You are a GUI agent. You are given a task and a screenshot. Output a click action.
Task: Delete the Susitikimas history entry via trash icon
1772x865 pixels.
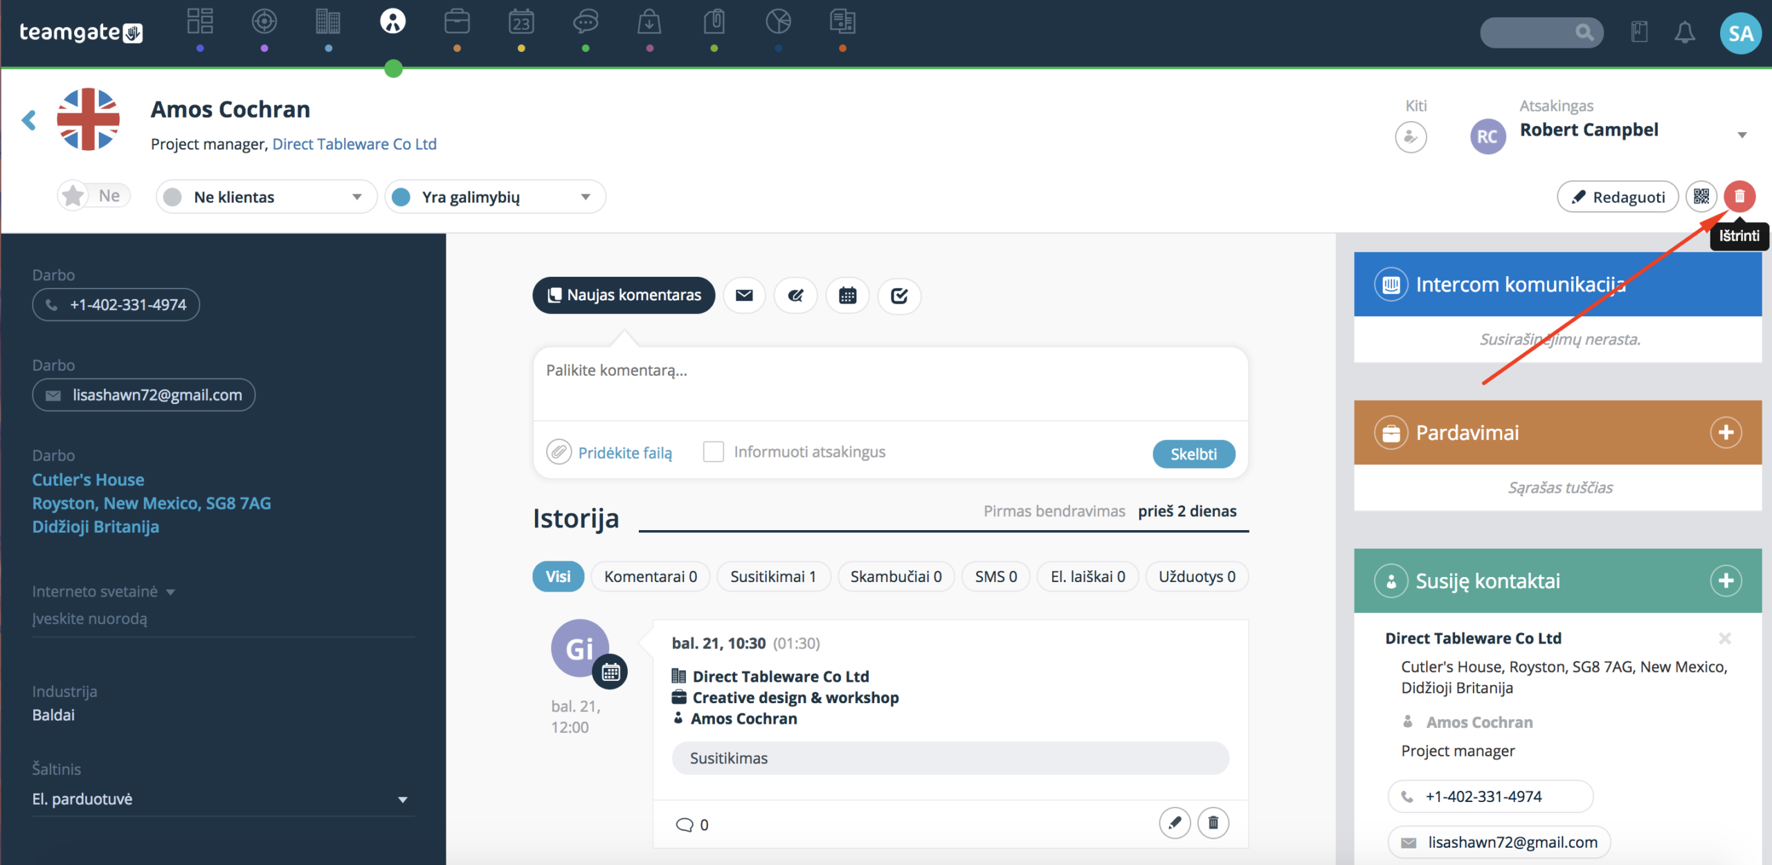coord(1213,823)
